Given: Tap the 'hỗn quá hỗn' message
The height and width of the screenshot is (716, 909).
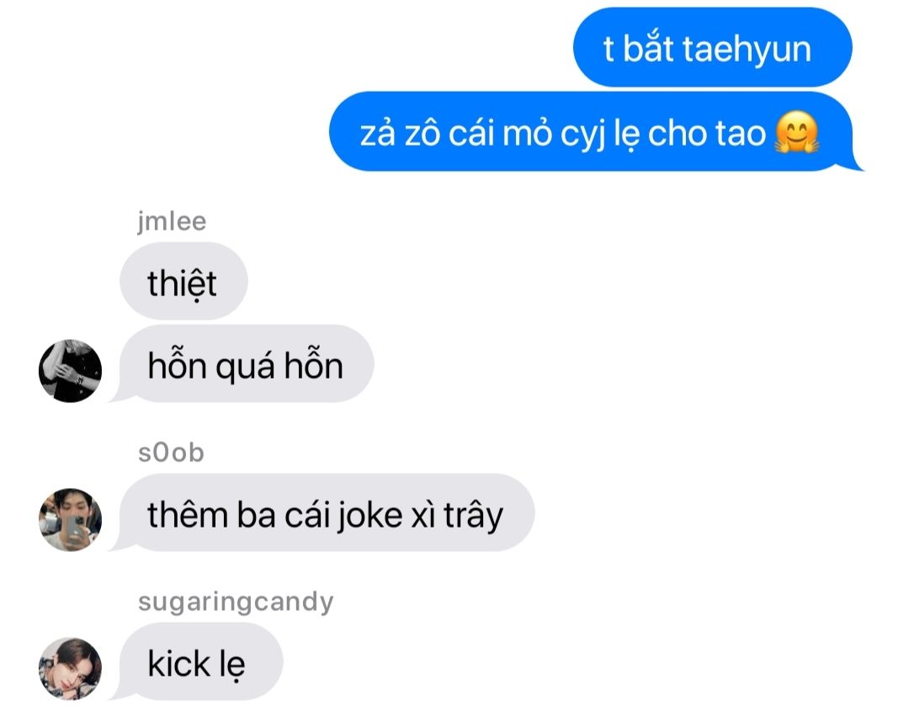Looking at the screenshot, I should tap(246, 363).
